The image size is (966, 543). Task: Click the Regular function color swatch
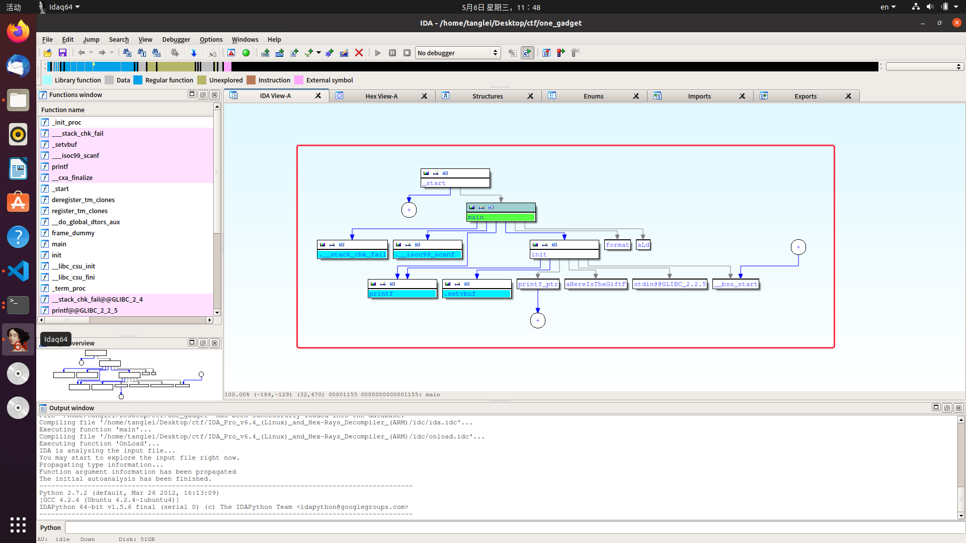pyautogui.click(x=138, y=80)
